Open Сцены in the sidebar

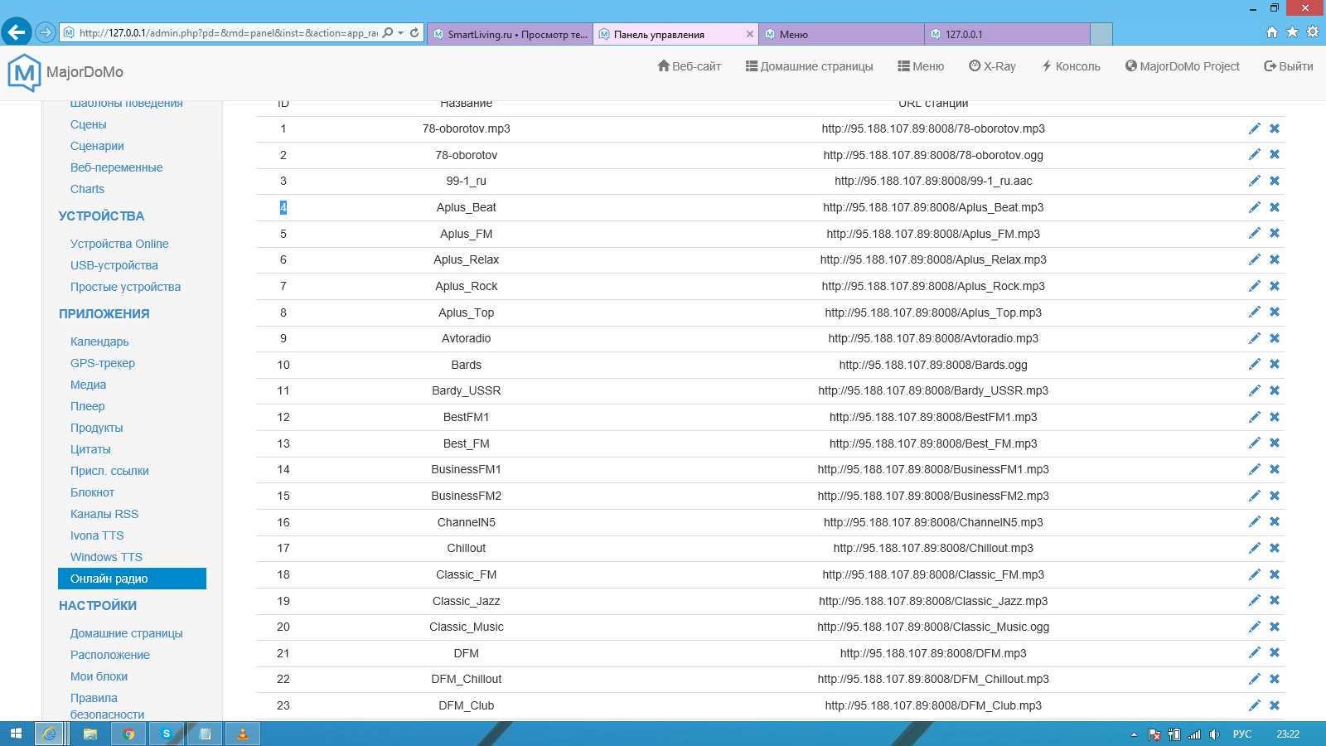(x=89, y=124)
